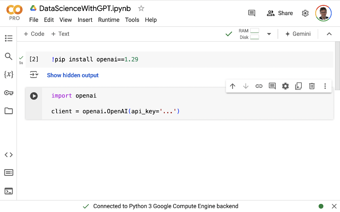The width and height of the screenshot is (340, 212).
Task: Expand the runtime connection dropdown arrow
Action: [269, 34]
